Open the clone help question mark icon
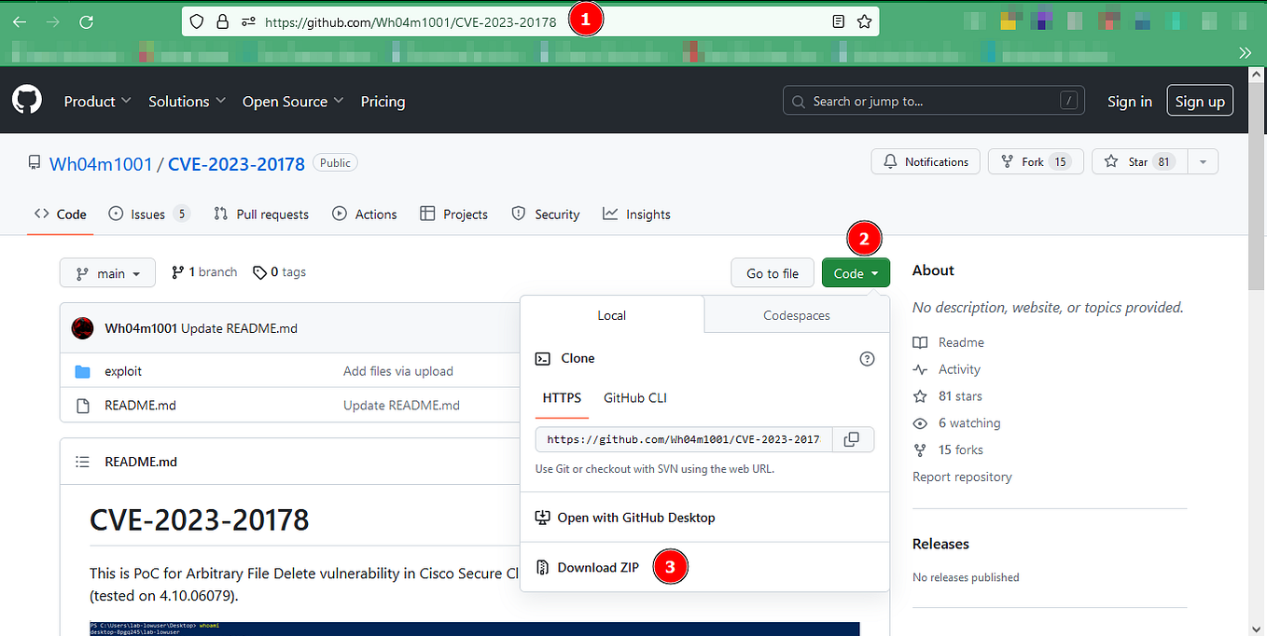Image resolution: width=1267 pixels, height=636 pixels. click(x=867, y=358)
